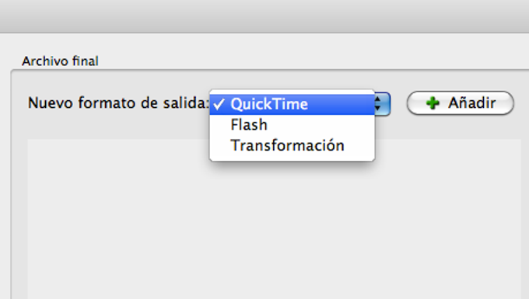Click the "Transformación" text in the popup

click(x=287, y=145)
